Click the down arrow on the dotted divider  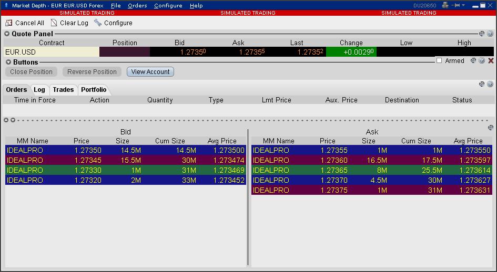click(13, 120)
